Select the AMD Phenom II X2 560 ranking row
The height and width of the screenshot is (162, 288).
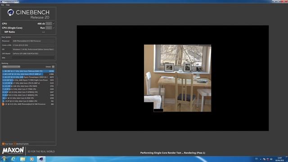[x=28, y=104]
